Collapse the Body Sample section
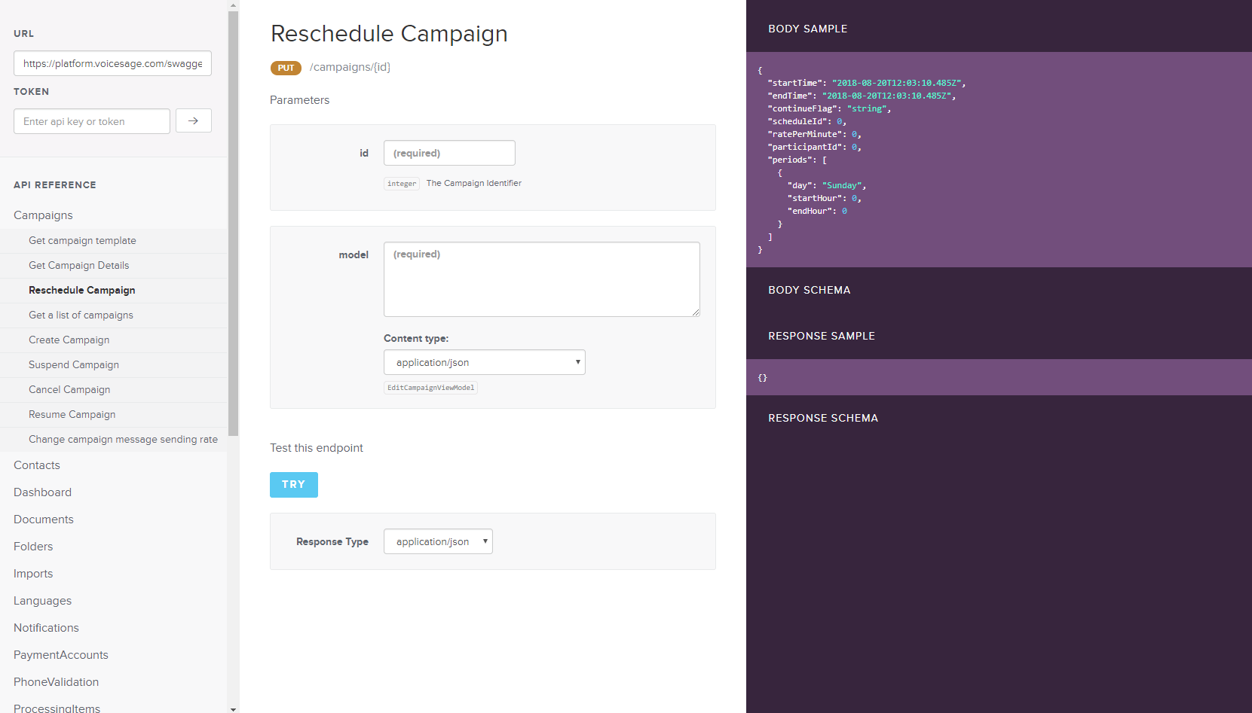 [807, 29]
